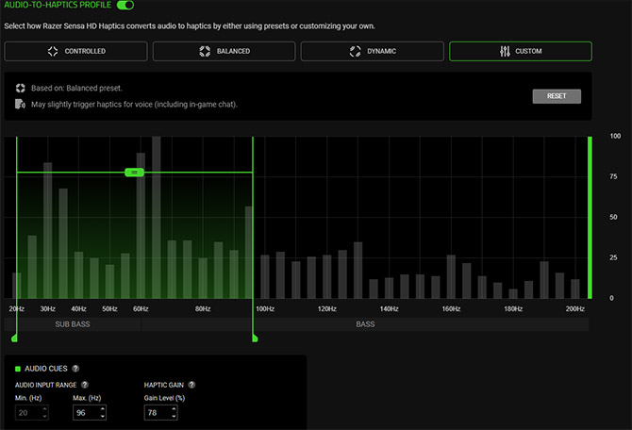Click the Controlled preset's dashed circle icon
632x430 pixels.
point(53,51)
